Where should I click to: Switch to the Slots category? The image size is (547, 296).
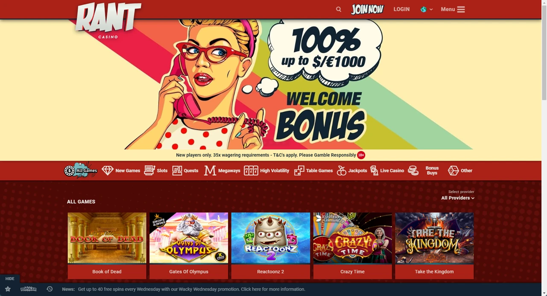pos(156,170)
